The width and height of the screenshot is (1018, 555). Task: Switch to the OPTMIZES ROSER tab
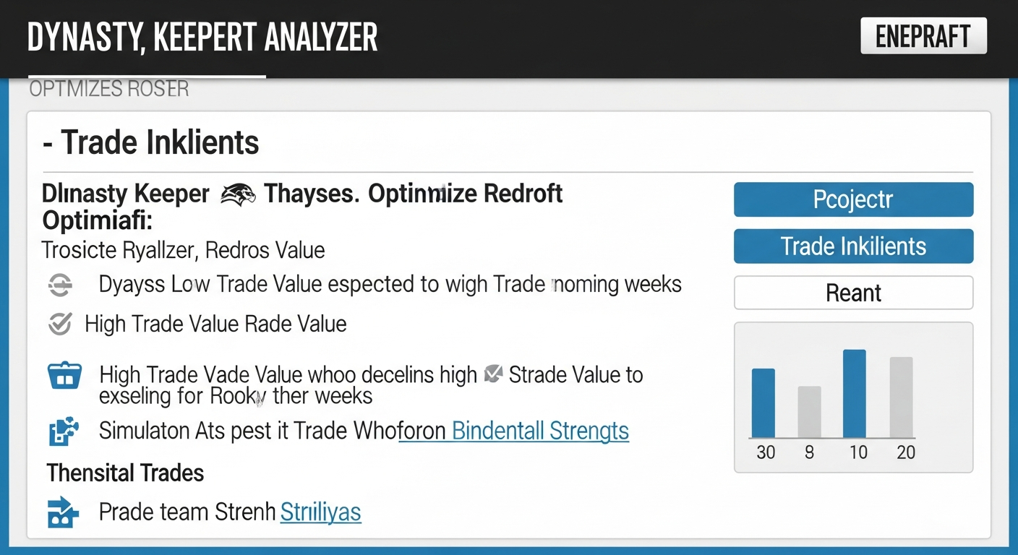click(x=108, y=88)
